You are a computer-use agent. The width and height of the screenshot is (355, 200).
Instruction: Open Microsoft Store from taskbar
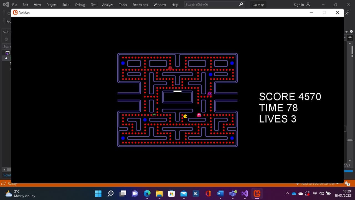(171, 193)
